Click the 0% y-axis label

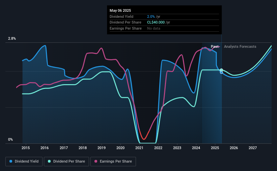point(10,139)
